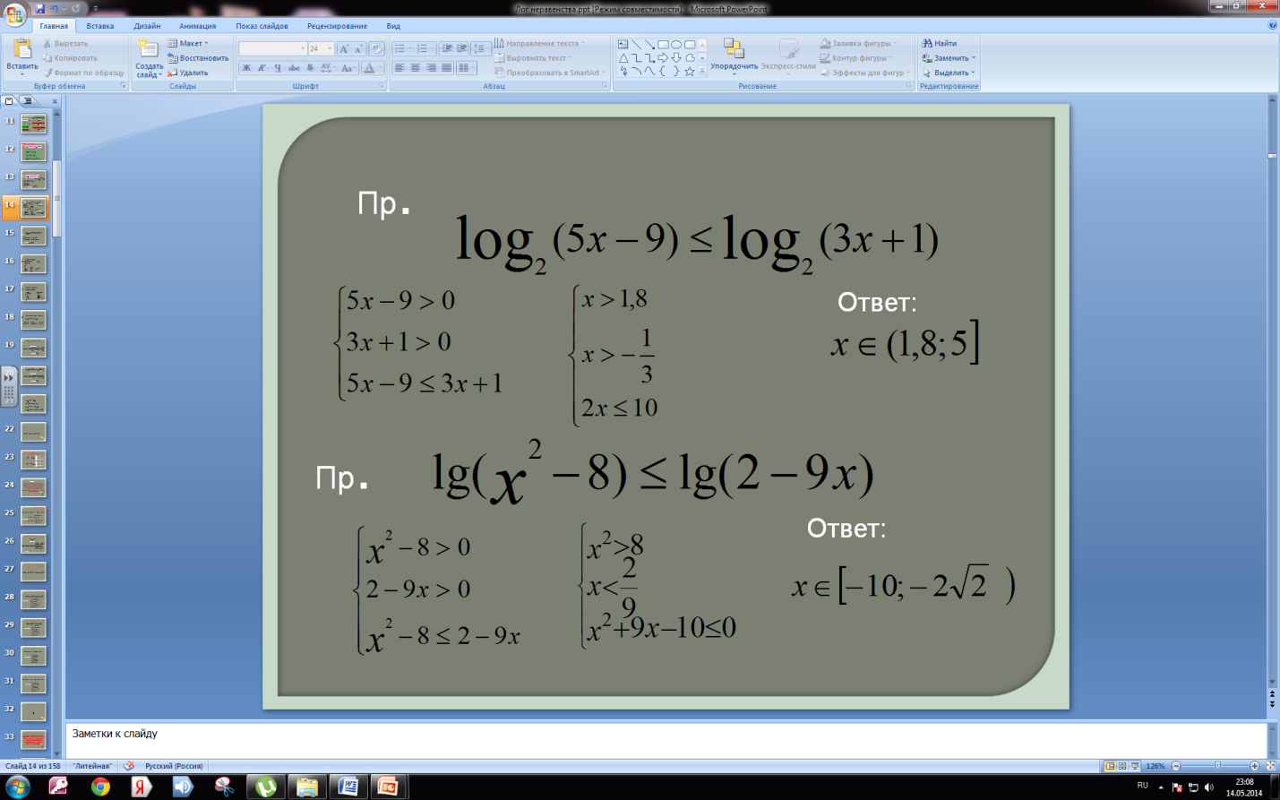Click the bulleted list icon

pos(401,48)
